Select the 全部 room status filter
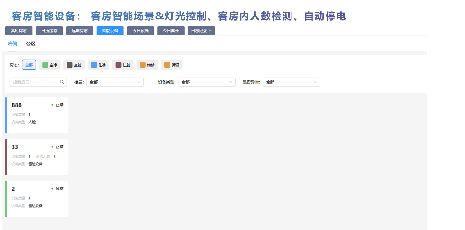Screen dimensions: 465x230 click(29, 65)
